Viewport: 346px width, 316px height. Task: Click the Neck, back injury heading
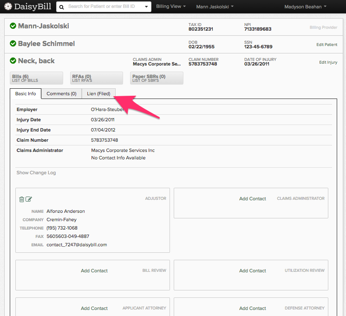[36, 61]
